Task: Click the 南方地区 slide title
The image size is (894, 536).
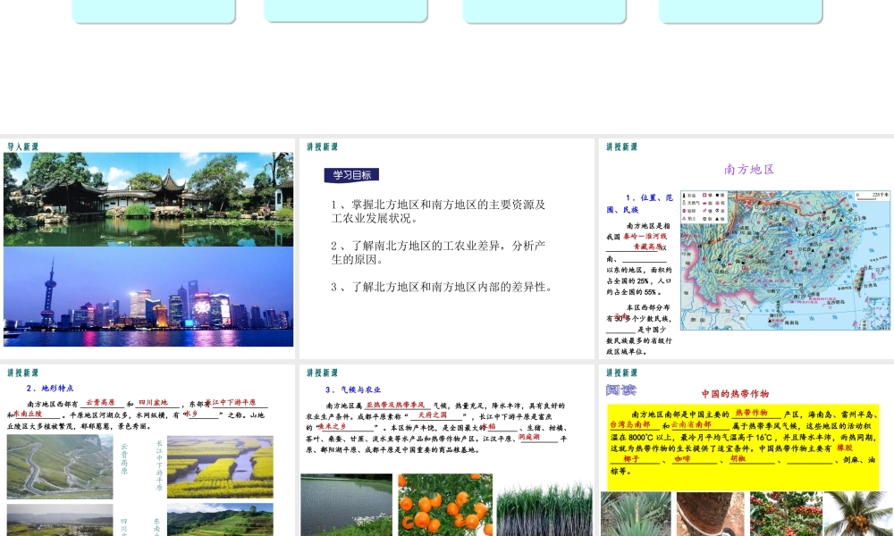Action: pos(748,169)
